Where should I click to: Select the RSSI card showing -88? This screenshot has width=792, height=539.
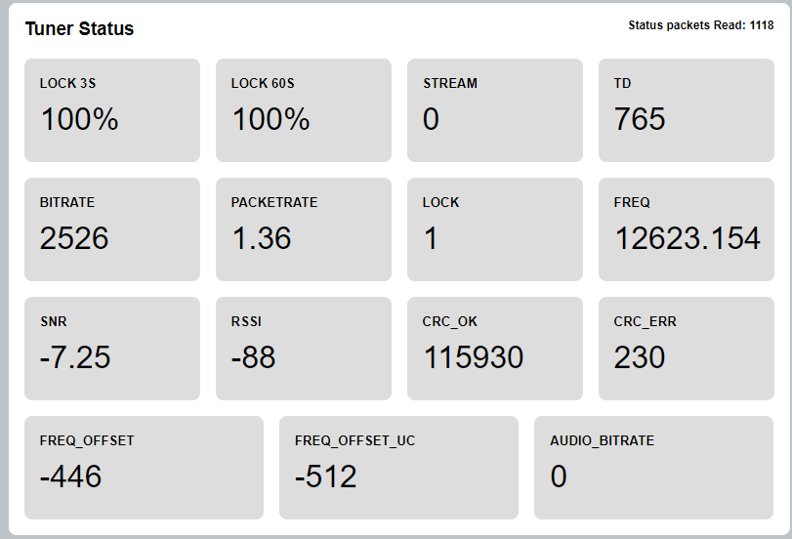304,348
